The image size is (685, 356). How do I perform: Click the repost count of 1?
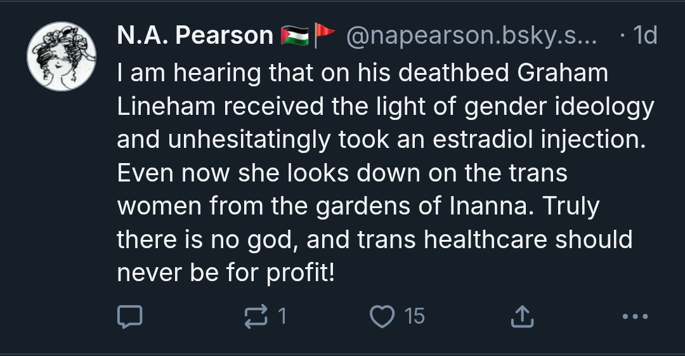pos(282,315)
